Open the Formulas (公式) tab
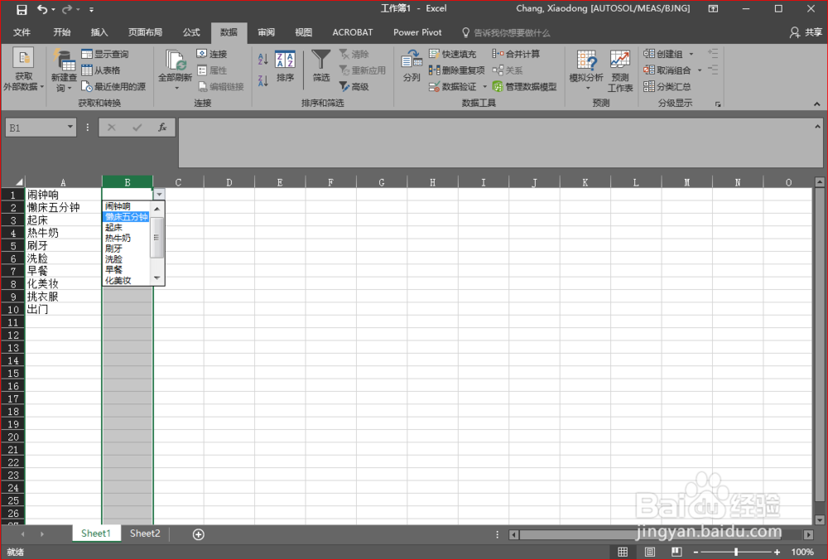 [x=191, y=32]
